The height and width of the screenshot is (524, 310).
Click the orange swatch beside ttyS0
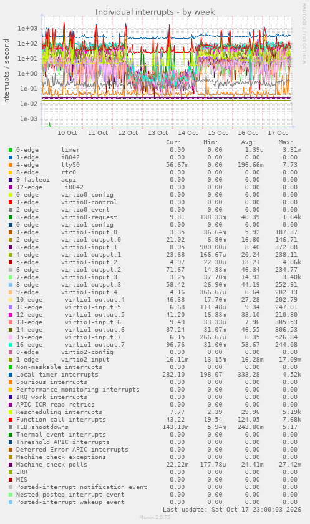pyautogui.click(x=11, y=165)
